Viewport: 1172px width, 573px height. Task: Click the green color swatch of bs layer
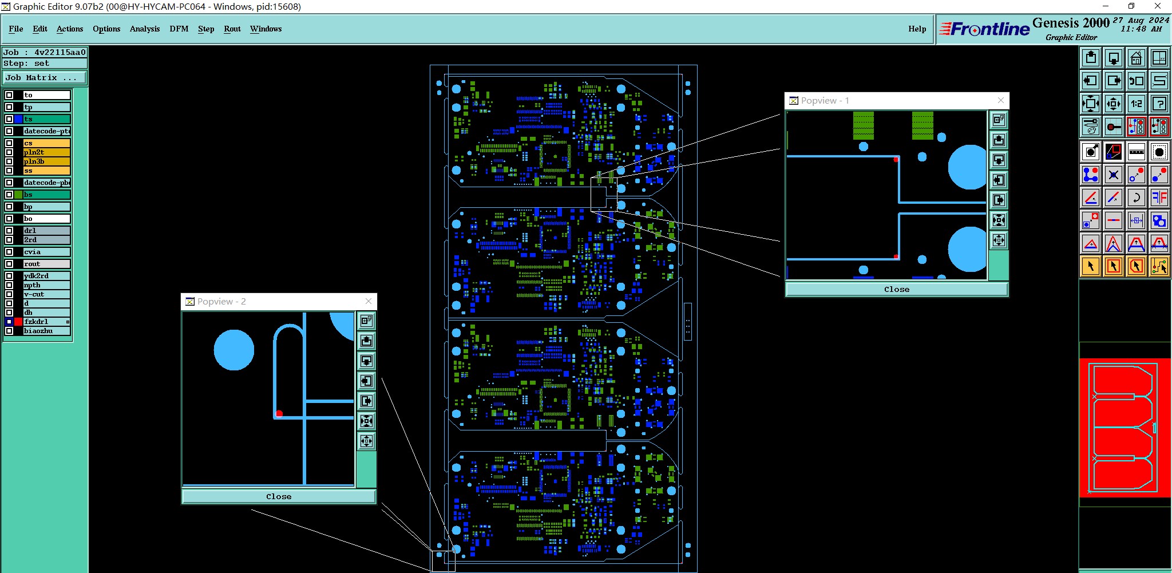(18, 195)
